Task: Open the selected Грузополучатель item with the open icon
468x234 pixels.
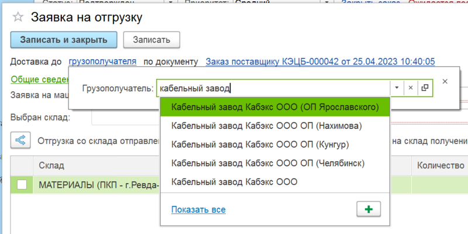Action: click(425, 88)
